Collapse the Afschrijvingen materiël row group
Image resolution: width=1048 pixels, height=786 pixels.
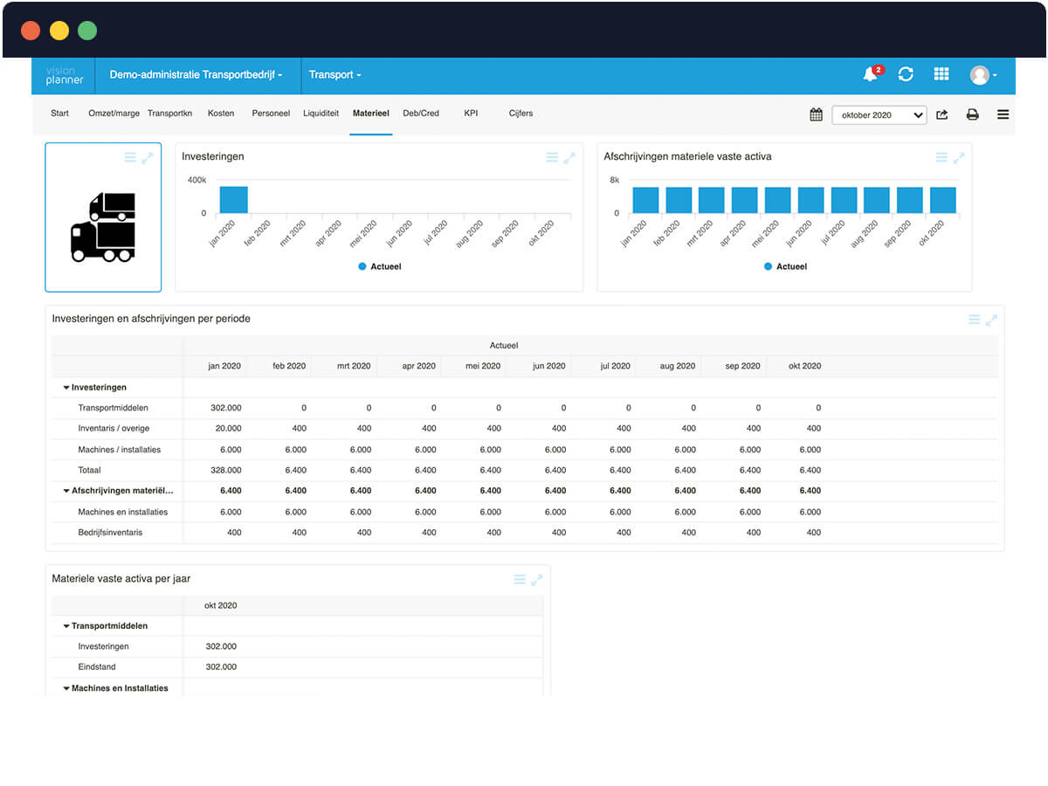(66, 491)
